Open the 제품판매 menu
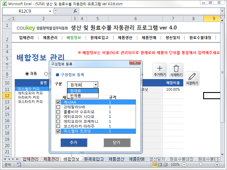 coord(149,38)
